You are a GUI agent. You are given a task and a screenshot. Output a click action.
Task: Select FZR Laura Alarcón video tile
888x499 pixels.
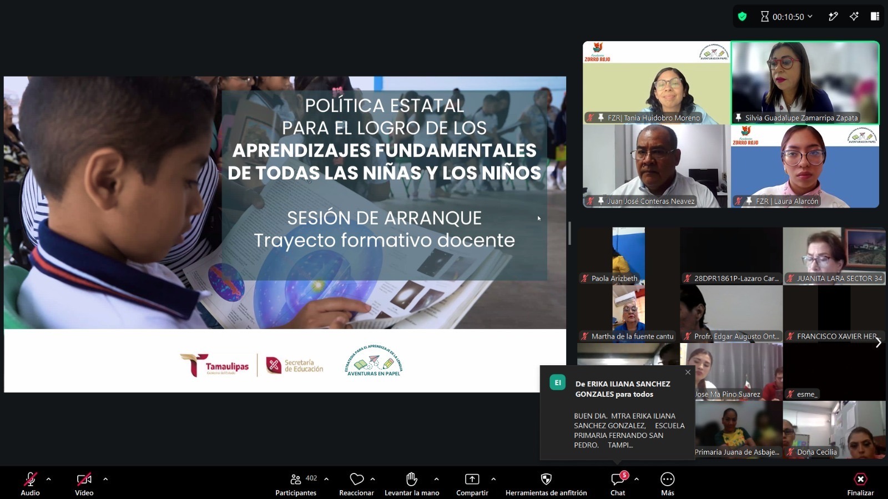(805, 167)
